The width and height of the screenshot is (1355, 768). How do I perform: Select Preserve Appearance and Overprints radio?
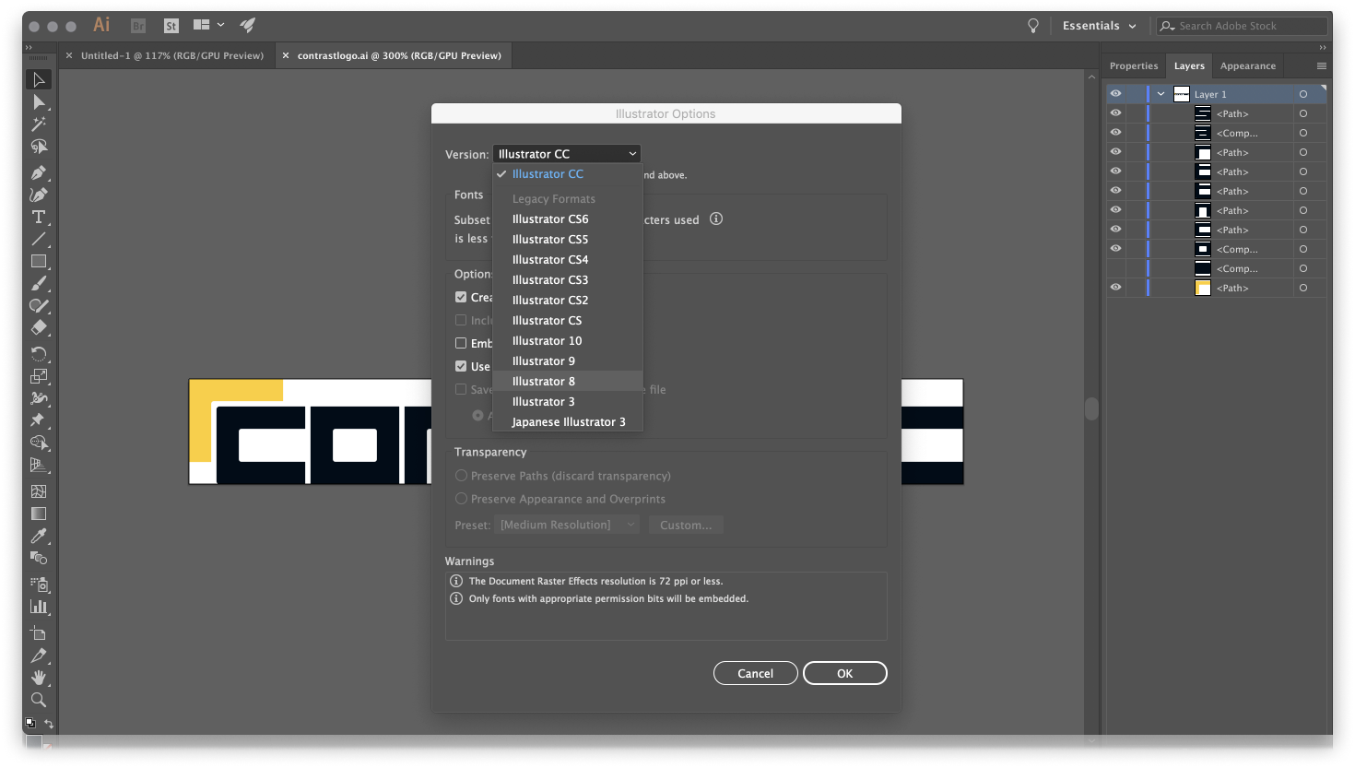(x=461, y=499)
